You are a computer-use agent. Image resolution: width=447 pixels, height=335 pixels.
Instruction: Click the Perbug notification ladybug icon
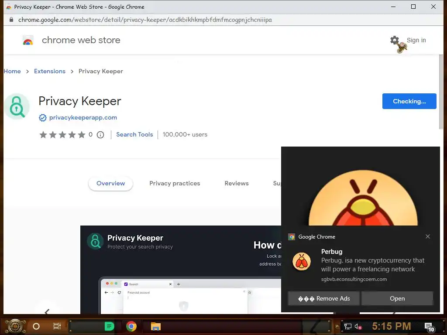[301, 261]
